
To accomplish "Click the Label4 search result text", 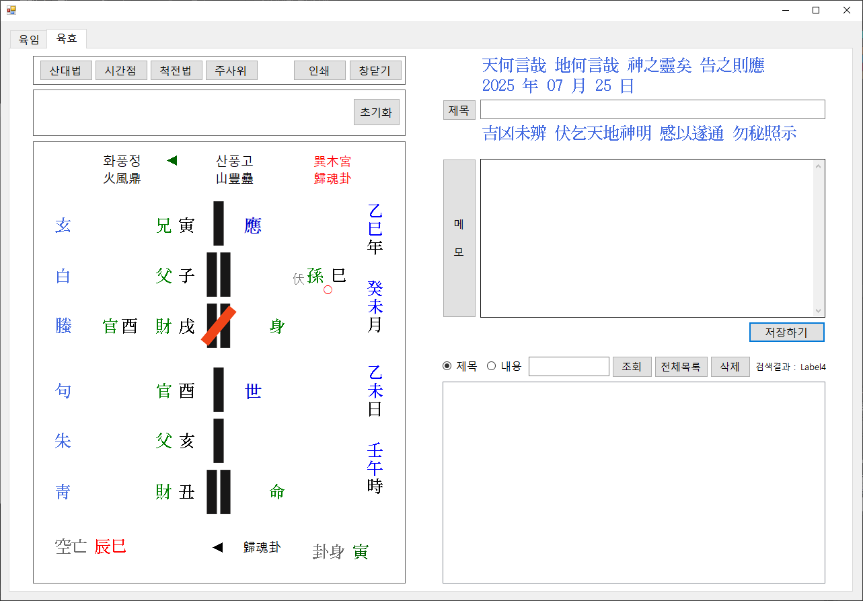I will click(x=813, y=367).
